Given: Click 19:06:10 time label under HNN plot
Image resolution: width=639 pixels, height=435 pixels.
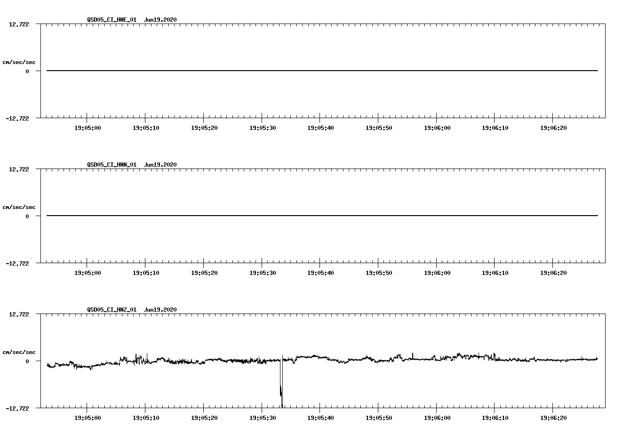Looking at the screenshot, I should tap(495, 273).
